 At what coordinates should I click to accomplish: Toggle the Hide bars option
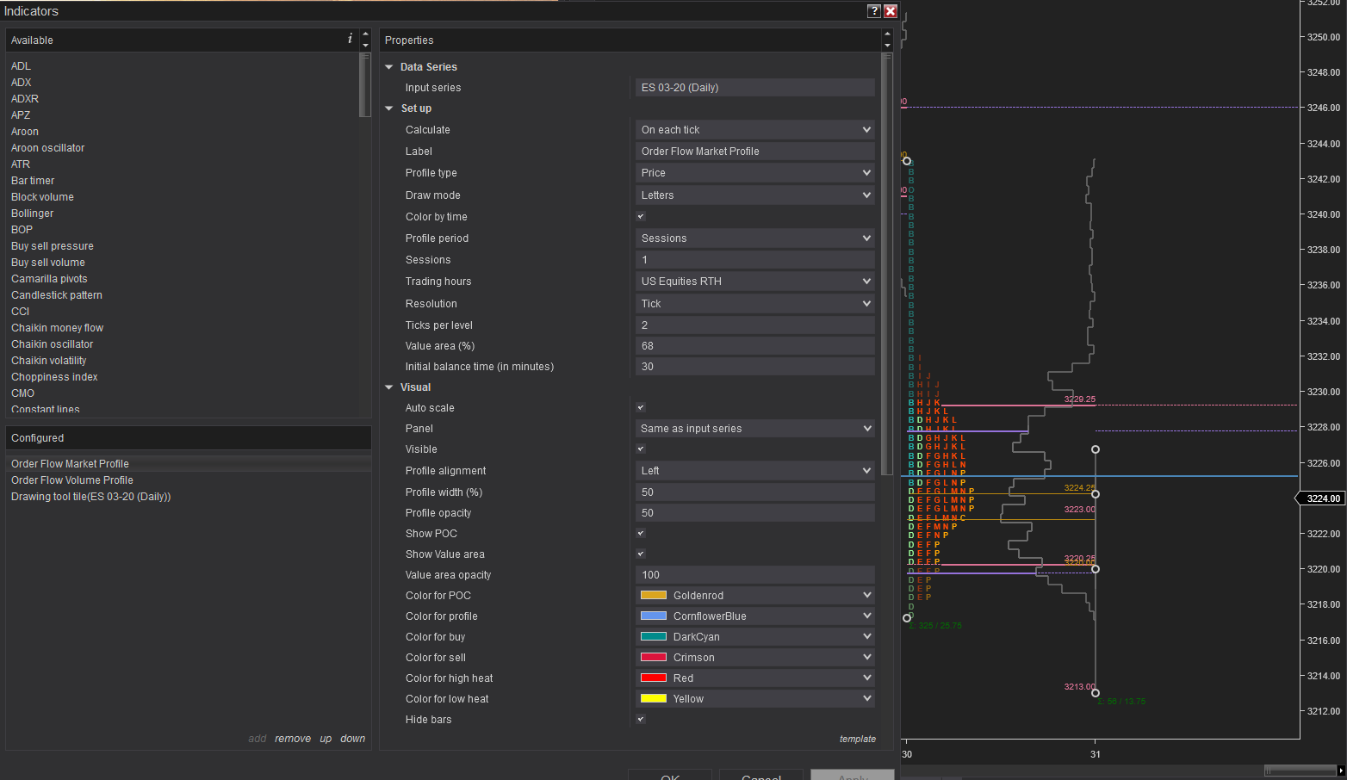(x=640, y=719)
